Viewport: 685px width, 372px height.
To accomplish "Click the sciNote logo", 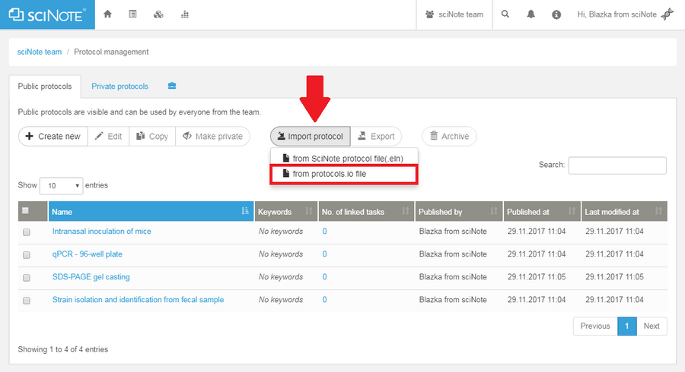I will pyautogui.click(x=47, y=14).
